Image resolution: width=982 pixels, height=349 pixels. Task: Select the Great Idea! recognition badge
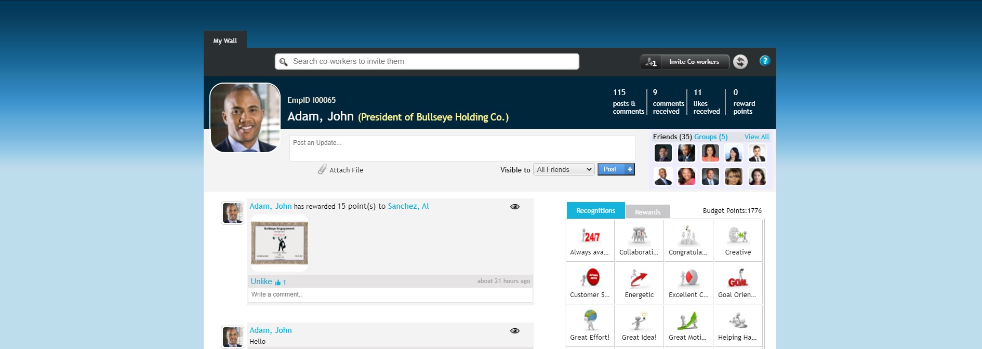pyautogui.click(x=639, y=326)
